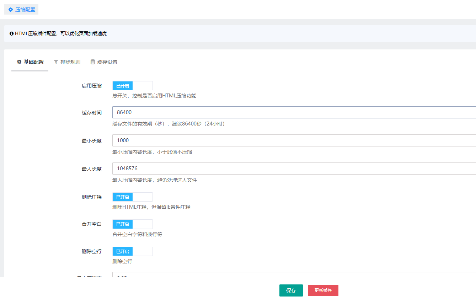Click the hint text 总开关，控制是否启用HTML压缩功能
This screenshot has width=476, height=299.
point(154,96)
